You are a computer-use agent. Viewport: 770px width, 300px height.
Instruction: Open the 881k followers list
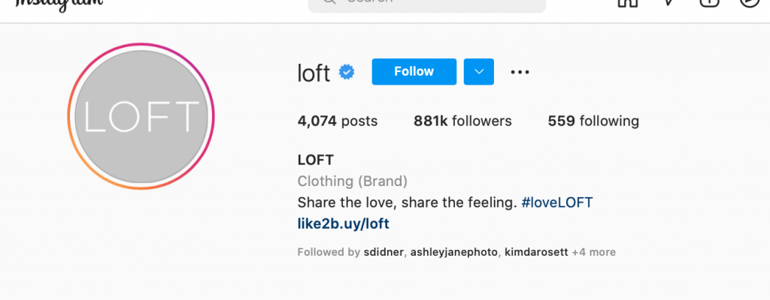point(462,121)
